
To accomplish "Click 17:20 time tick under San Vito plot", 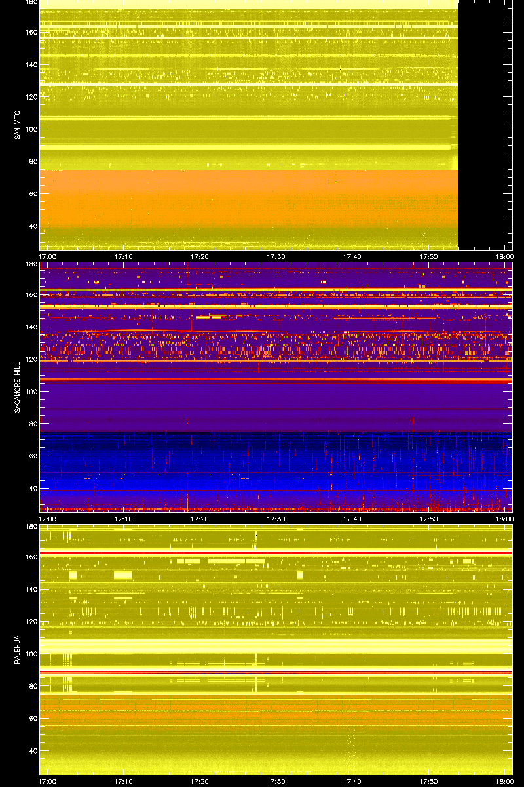I will click(x=200, y=256).
